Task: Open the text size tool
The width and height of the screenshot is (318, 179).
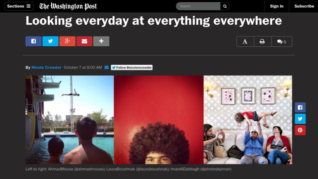Action: (x=245, y=42)
